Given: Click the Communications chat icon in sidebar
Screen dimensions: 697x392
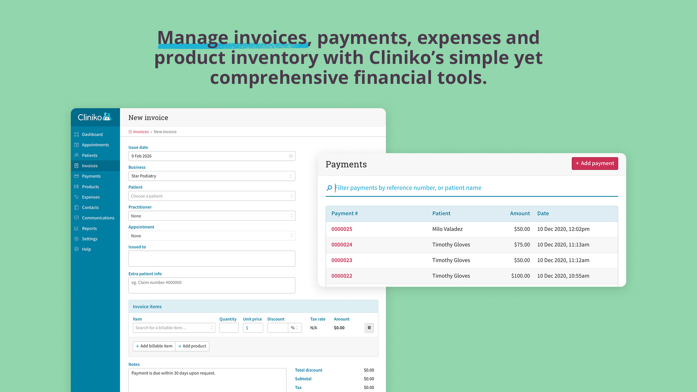Looking at the screenshot, I should pos(76,218).
